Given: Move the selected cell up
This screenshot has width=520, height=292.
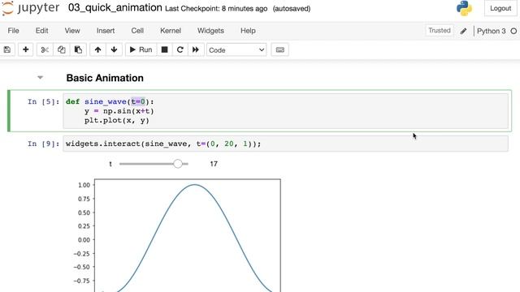Looking at the screenshot, I should click(97, 49).
